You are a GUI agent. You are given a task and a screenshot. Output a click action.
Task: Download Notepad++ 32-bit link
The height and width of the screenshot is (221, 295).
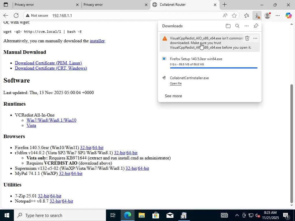point(55,201)
